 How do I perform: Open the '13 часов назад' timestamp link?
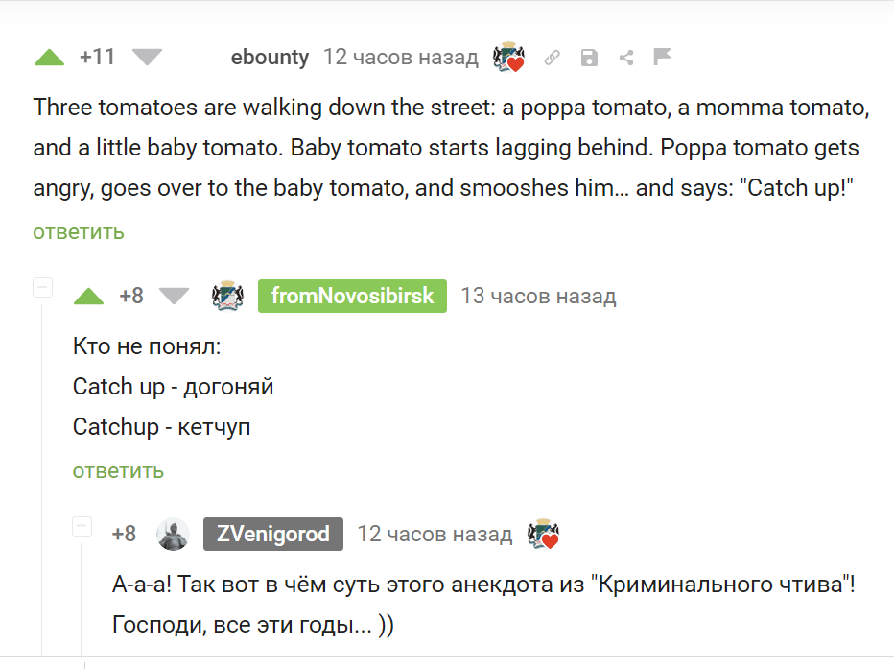[x=538, y=296]
